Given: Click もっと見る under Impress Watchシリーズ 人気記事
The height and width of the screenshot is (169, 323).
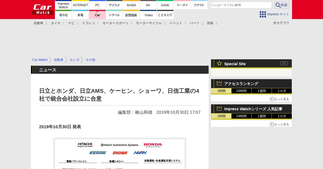Looking at the screenshot, I should tap(280, 124).
